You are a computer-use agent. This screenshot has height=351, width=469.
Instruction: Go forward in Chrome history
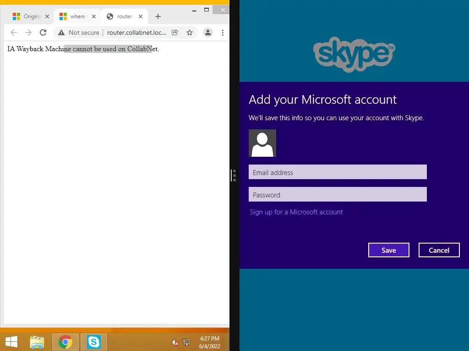coord(28,32)
